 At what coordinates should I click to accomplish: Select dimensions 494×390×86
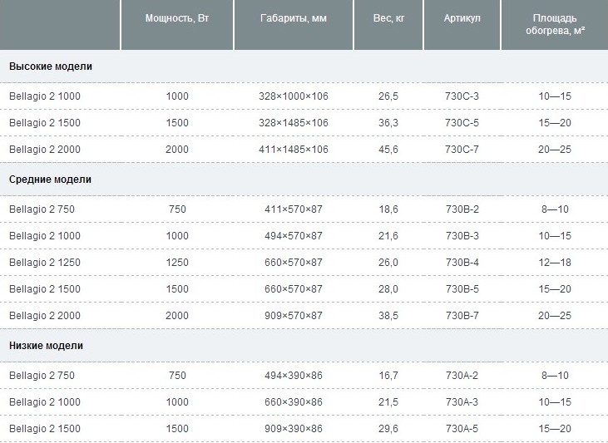click(x=294, y=375)
